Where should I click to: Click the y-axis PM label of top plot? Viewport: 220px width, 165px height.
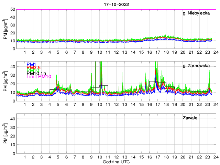click(5, 29)
